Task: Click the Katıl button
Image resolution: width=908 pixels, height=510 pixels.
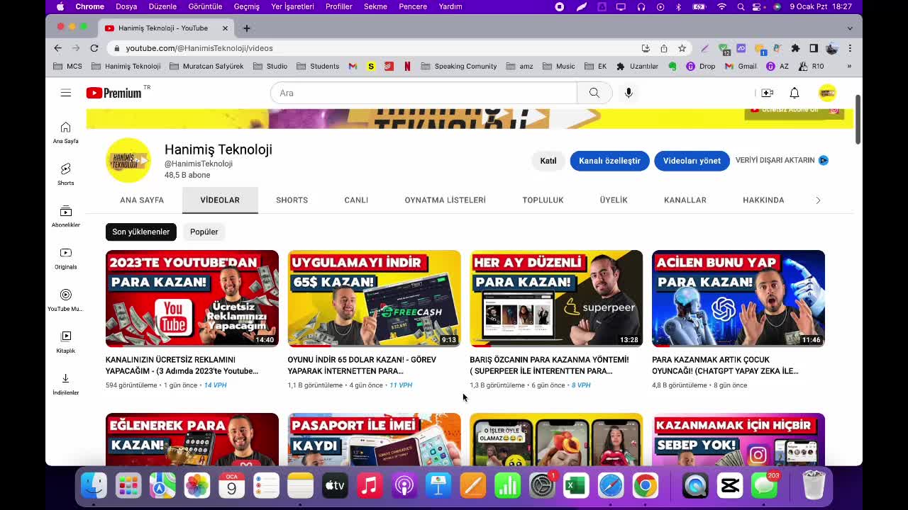Action: coord(548,161)
